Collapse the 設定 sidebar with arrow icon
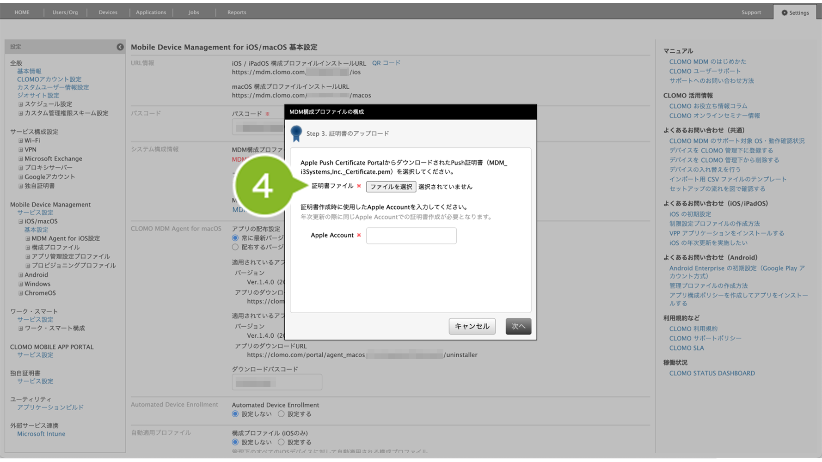Image resolution: width=822 pixels, height=462 pixels. (x=120, y=47)
